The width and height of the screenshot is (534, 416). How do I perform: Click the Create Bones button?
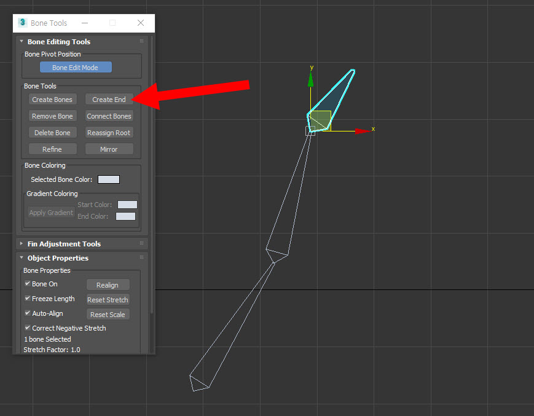coord(52,100)
